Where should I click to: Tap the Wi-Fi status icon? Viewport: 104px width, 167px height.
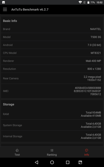click(x=80, y=2)
